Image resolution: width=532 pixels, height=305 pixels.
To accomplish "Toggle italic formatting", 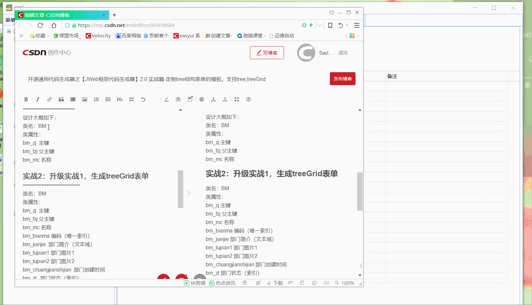I will point(38,99).
